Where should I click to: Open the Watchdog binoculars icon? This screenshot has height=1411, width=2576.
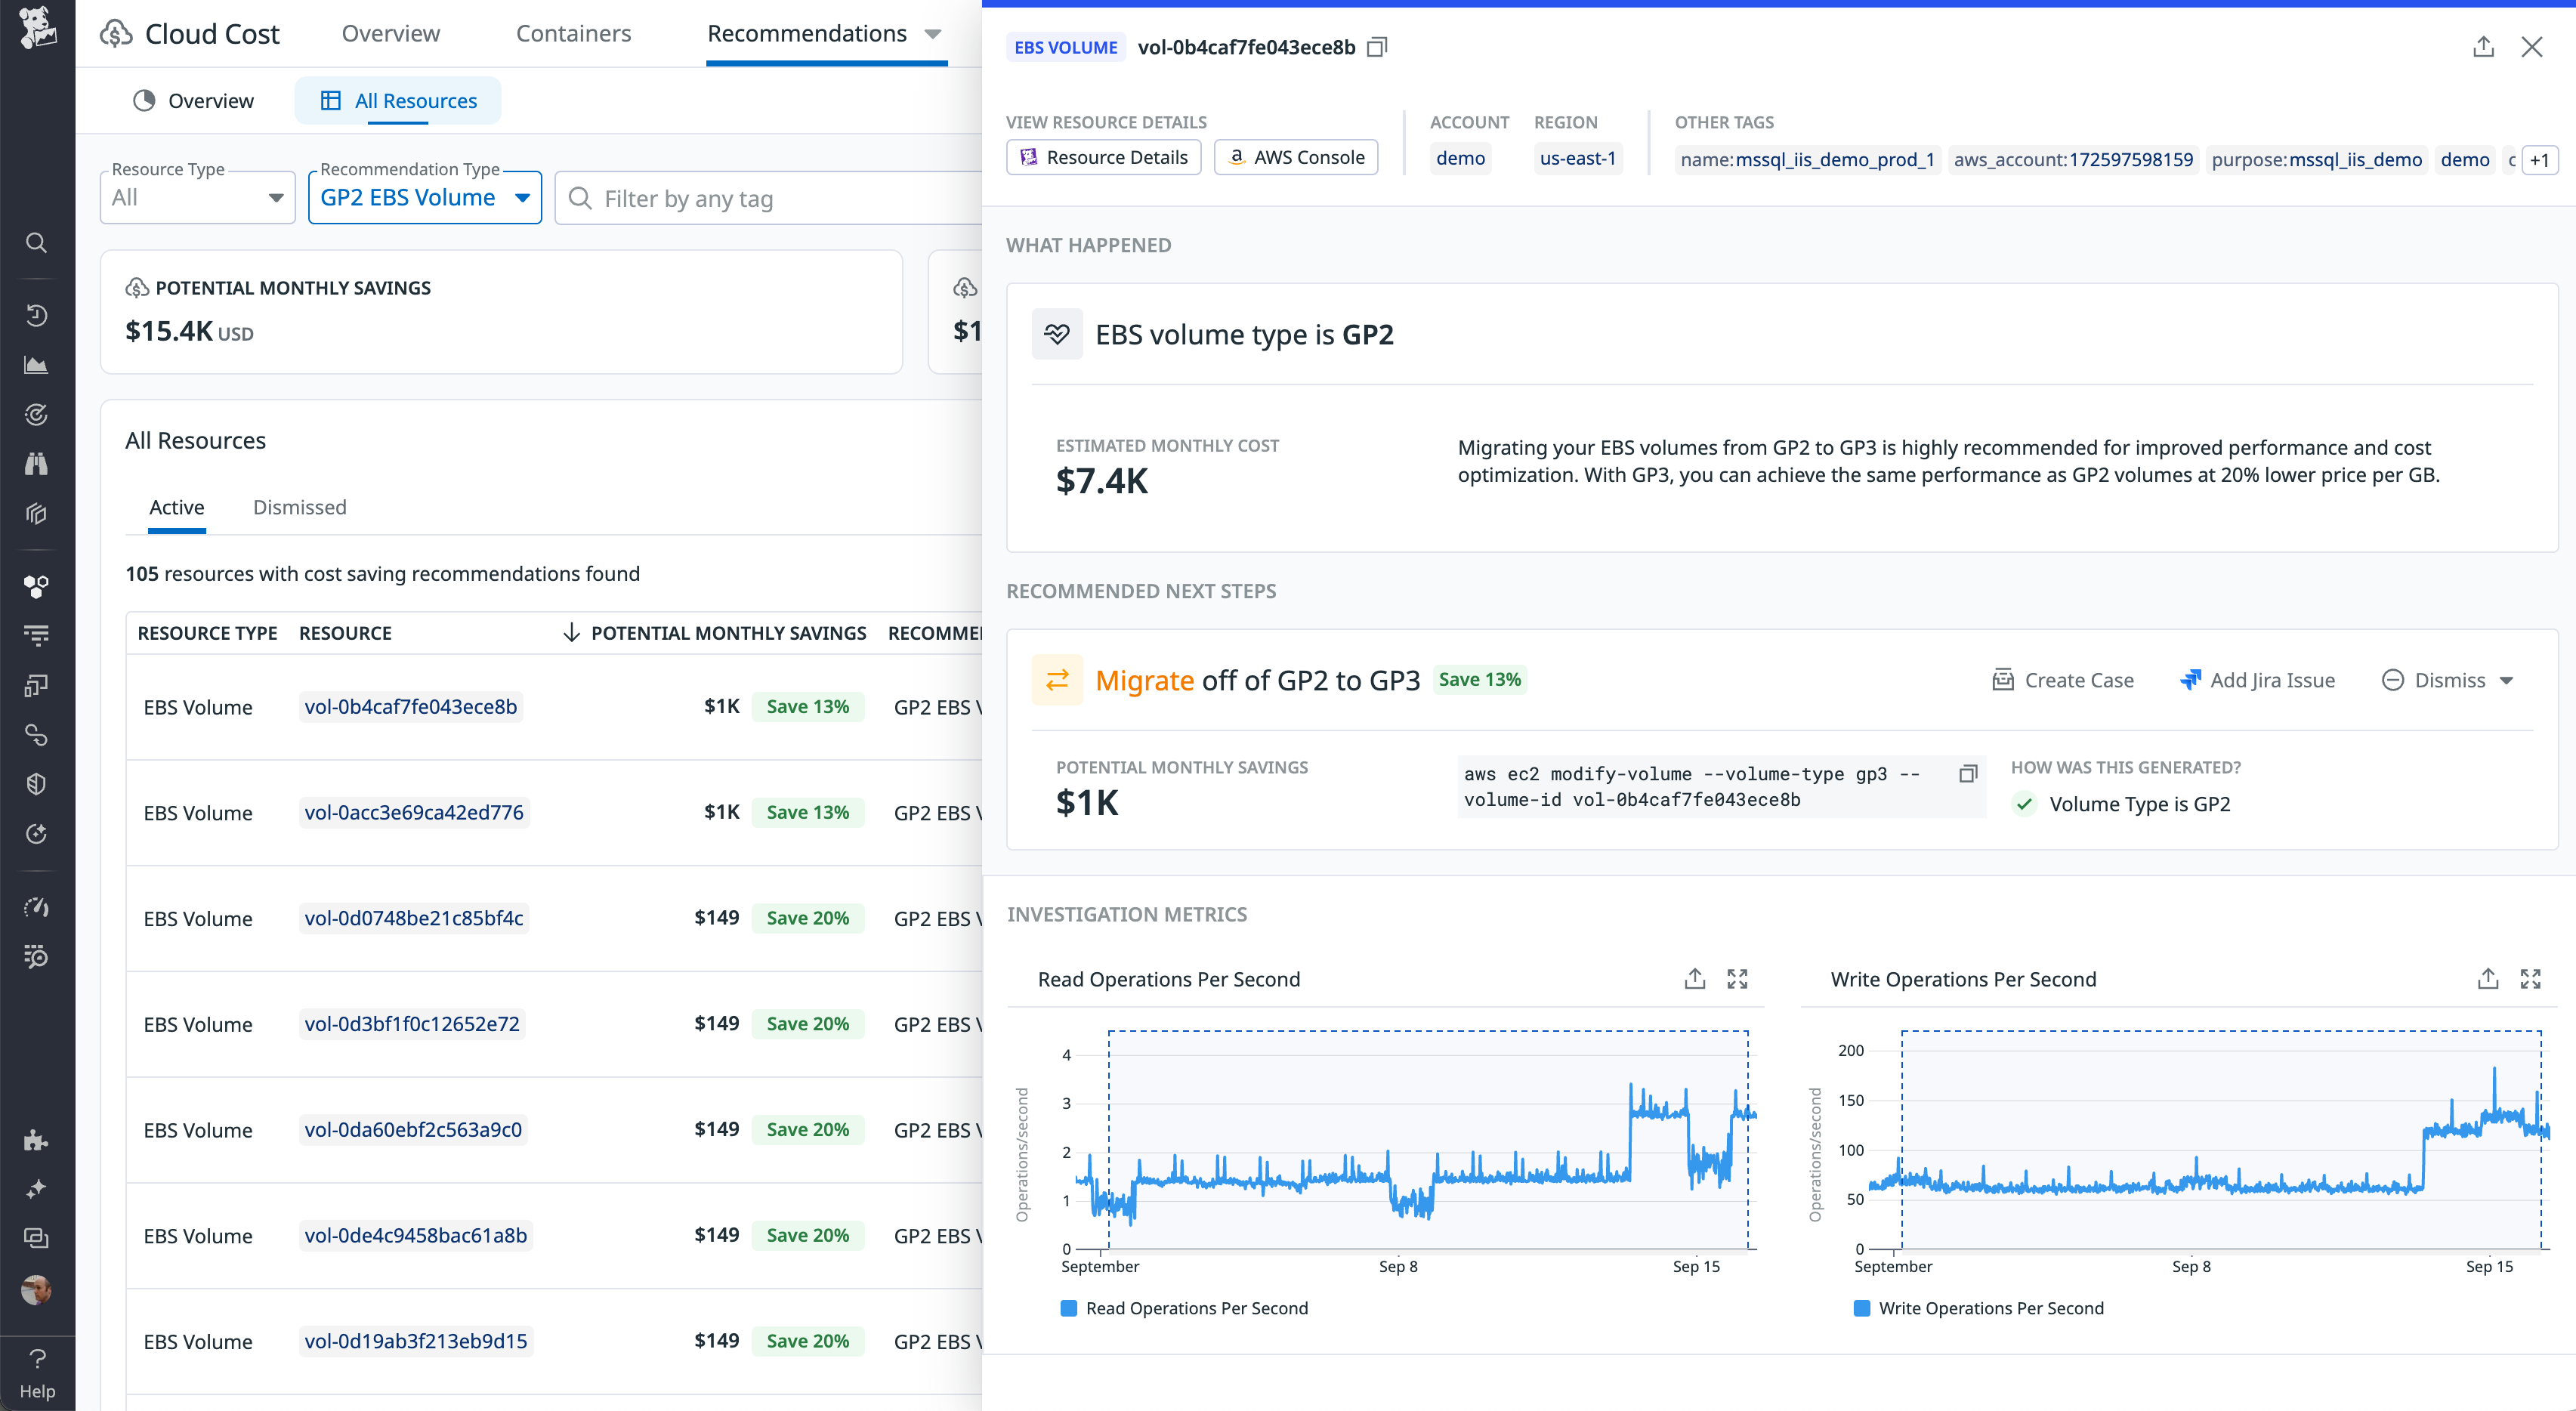[37, 463]
